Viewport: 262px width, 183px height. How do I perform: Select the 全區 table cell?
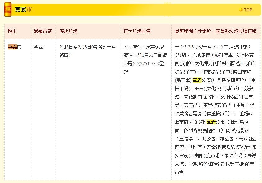pos(38,47)
